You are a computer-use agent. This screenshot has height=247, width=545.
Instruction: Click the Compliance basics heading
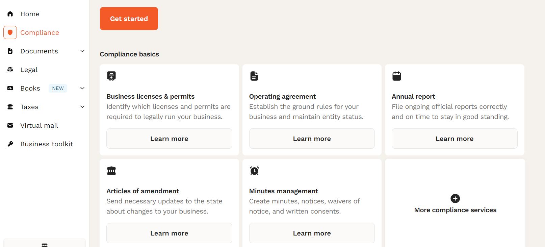coord(129,54)
